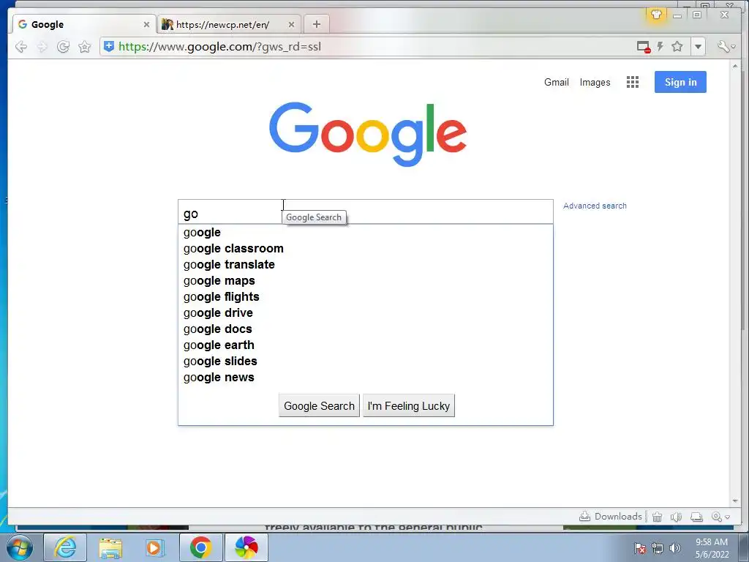
Task: Click the network icon in system tray
Action: [x=658, y=548]
